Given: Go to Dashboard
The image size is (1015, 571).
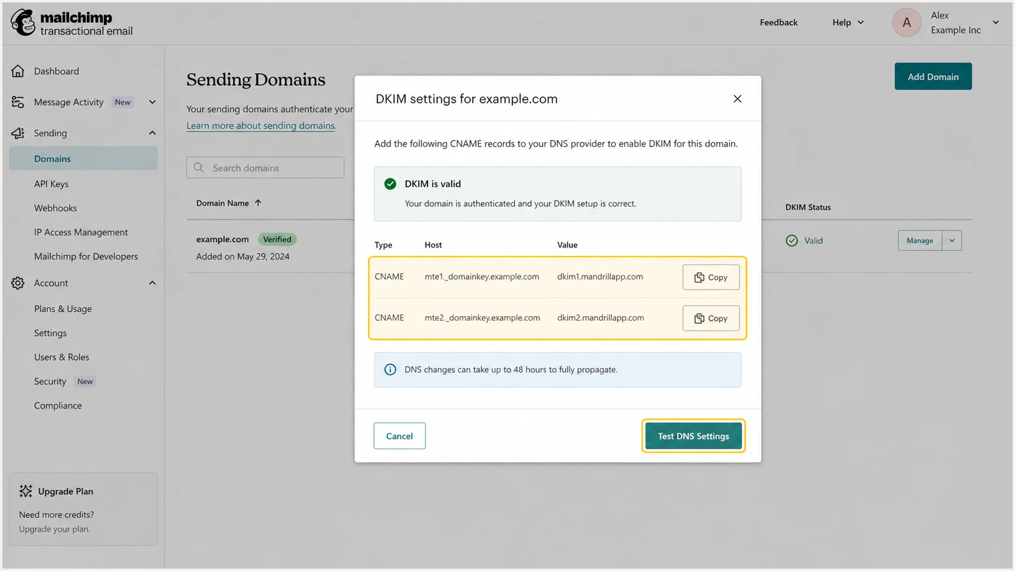Looking at the screenshot, I should 56,71.
